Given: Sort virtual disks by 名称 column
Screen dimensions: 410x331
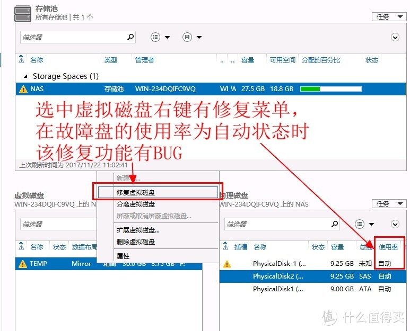Looking at the screenshot, I should (x=37, y=247).
